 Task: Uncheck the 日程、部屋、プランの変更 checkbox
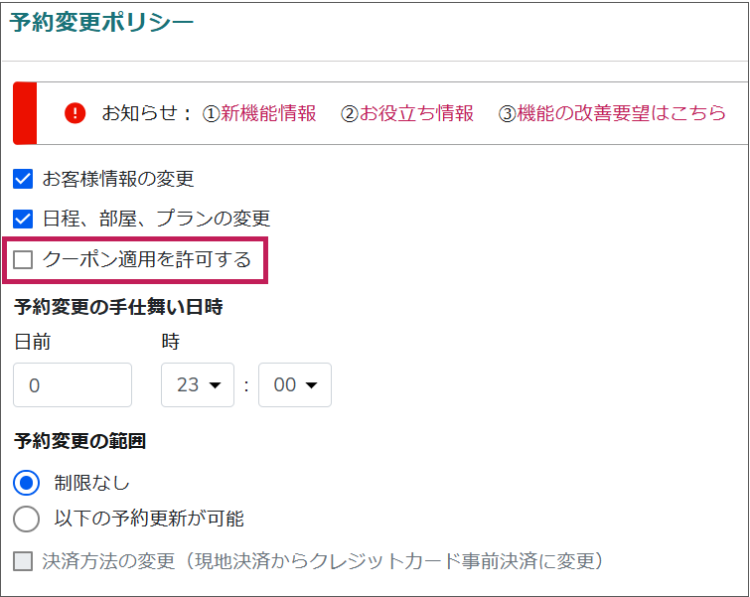(23, 219)
